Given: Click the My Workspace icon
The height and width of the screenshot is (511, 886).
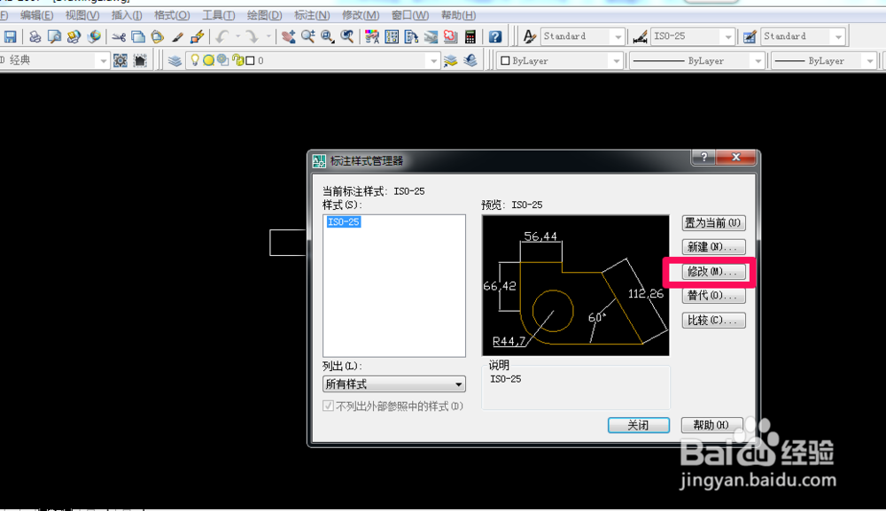Looking at the screenshot, I should tap(140, 60).
